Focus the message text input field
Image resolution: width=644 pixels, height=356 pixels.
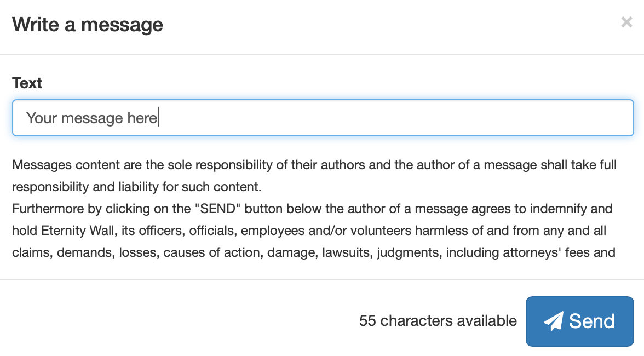(323, 118)
